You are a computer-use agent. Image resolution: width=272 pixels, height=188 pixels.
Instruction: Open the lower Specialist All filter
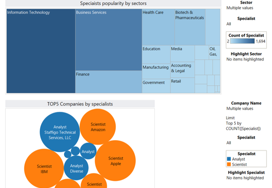229,143
